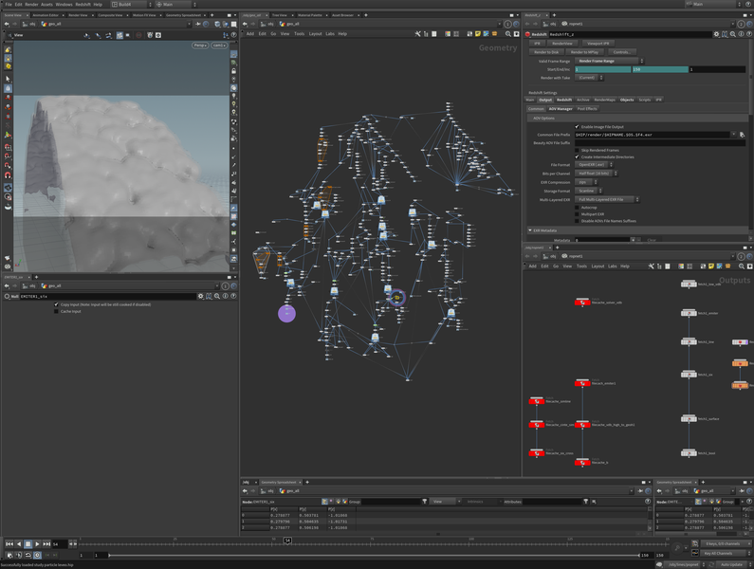This screenshot has width=754, height=569.
Task: Click the timeline range slider bar
Action: 374,555
